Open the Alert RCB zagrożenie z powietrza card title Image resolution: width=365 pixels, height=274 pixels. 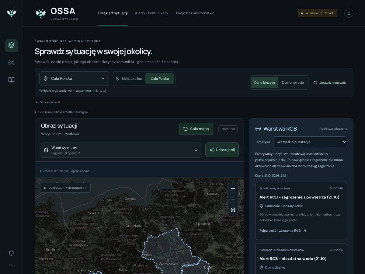pyautogui.click(x=299, y=197)
